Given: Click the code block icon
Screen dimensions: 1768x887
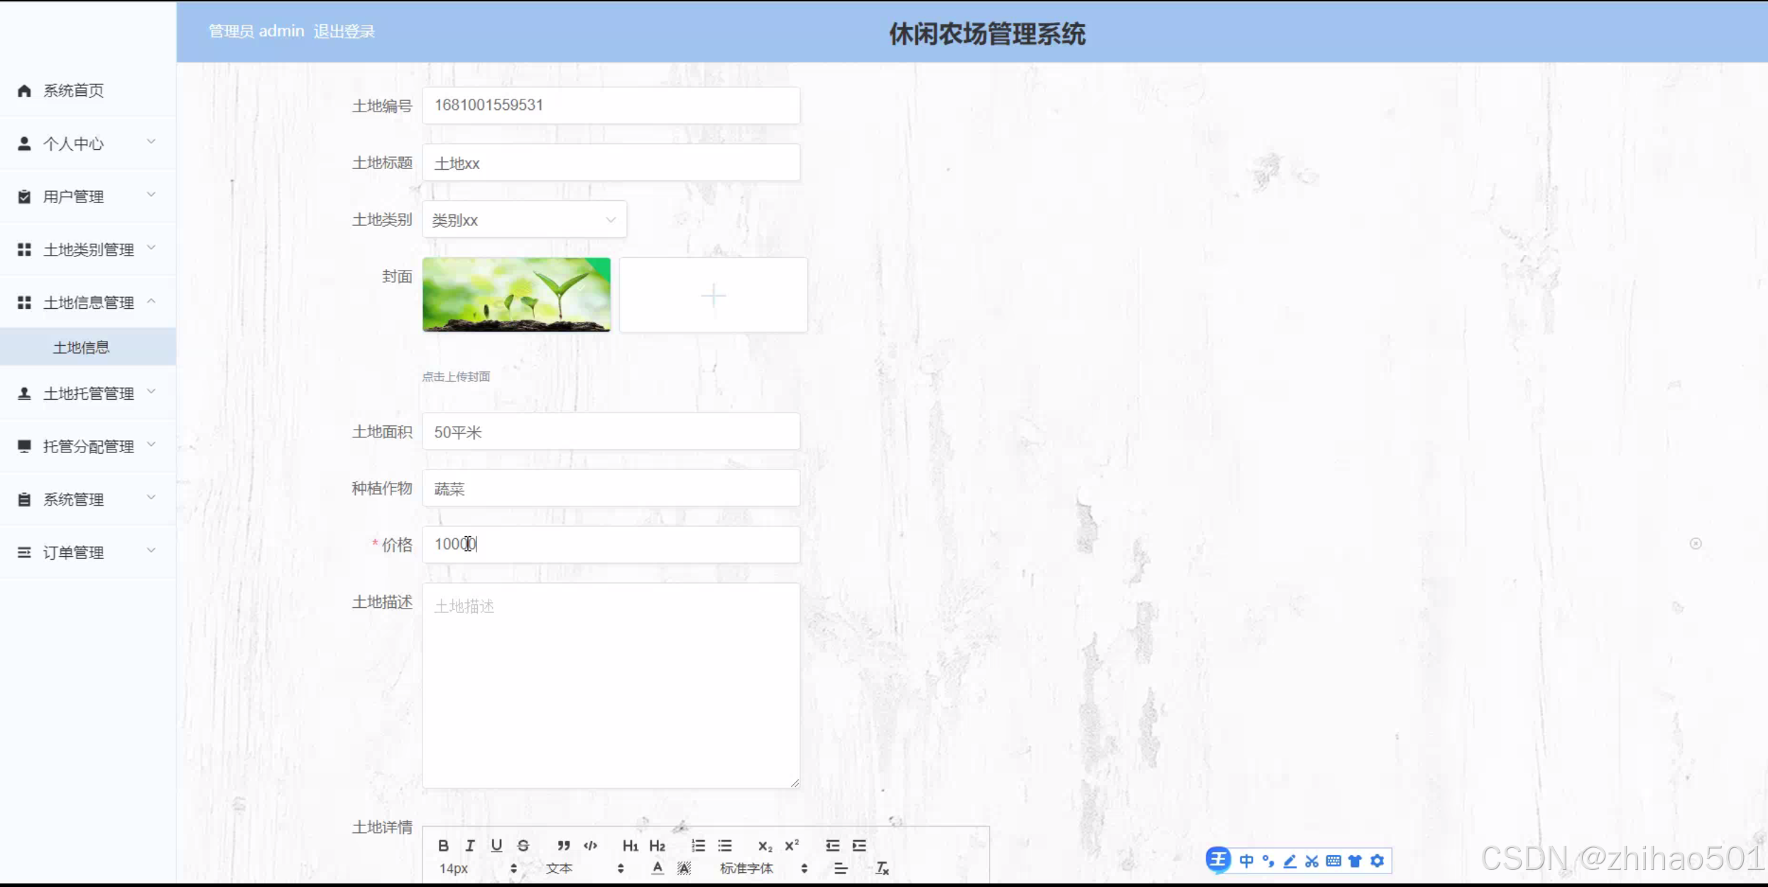Looking at the screenshot, I should [x=590, y=845].
